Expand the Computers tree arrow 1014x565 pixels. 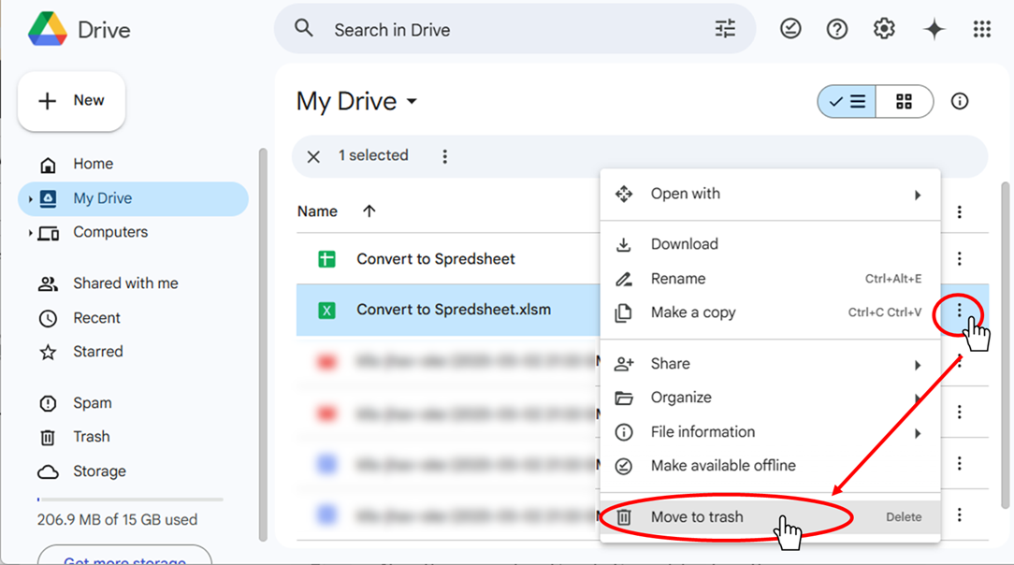tap(30, 233)
